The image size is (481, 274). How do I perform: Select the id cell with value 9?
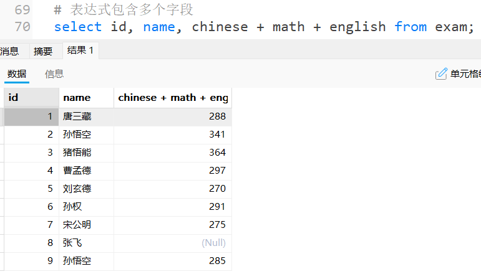click(x=31, y=261)
